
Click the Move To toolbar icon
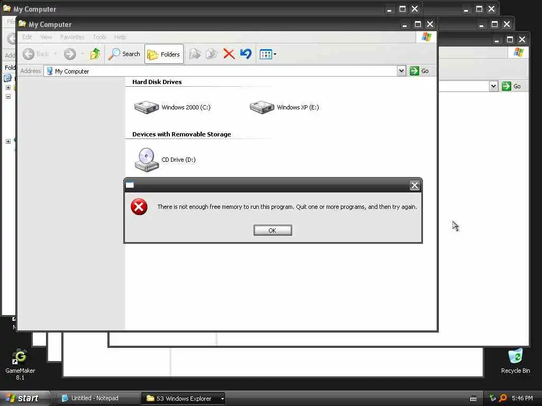point(195,54)
